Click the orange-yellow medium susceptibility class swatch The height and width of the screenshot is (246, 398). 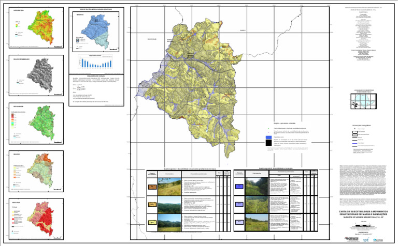pyautogui.click(x=152, y=205)
